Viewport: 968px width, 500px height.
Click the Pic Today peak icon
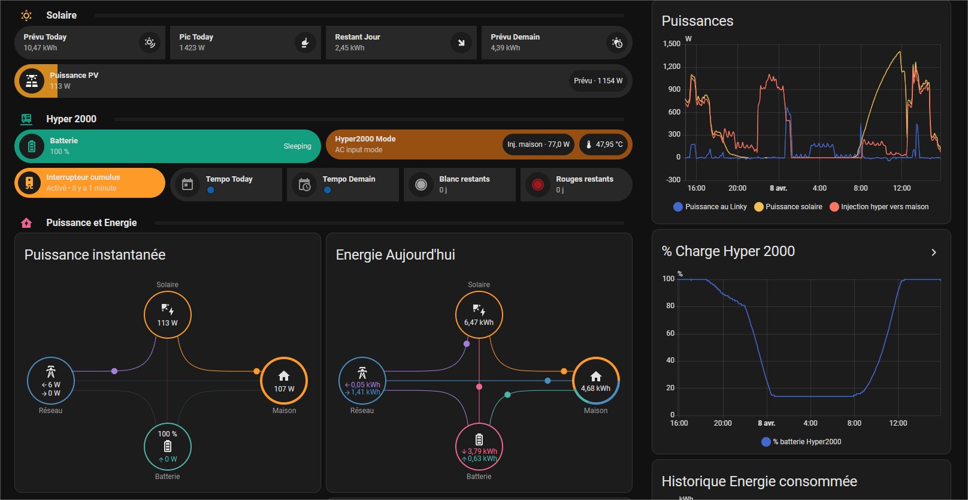point(305,43)
